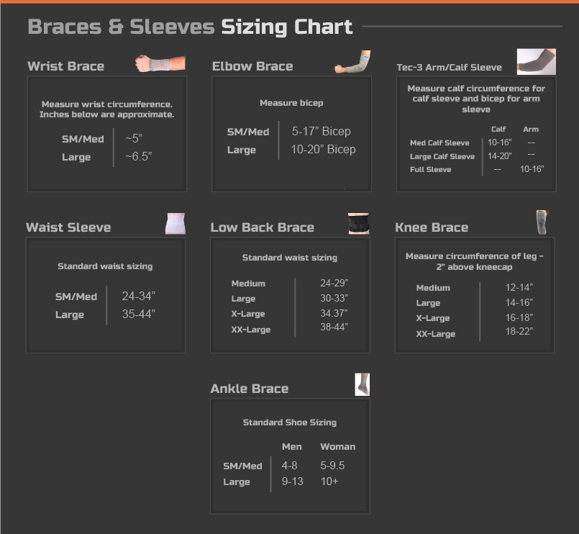
Task: Click the Braces & Sleeves Sizing Chart title
Action: tap(190, 27)
